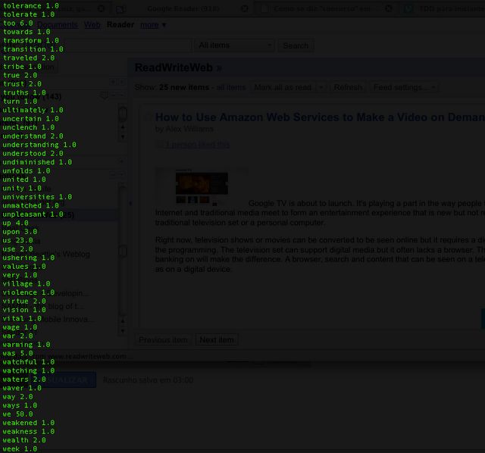Screen dimensions: 485x453
Task: Click the article's video thumbnail image
Action: click(x=202, y=187)
